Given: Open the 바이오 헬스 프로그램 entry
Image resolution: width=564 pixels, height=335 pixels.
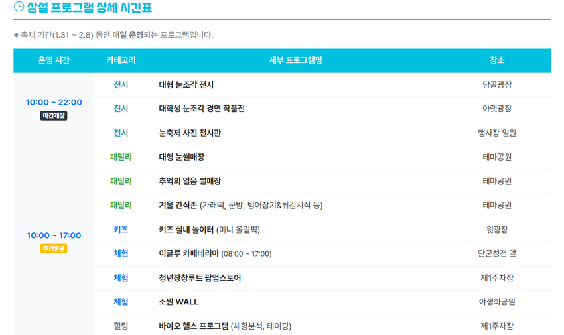Looking at the screenshot, I should (x=224, y=326).
